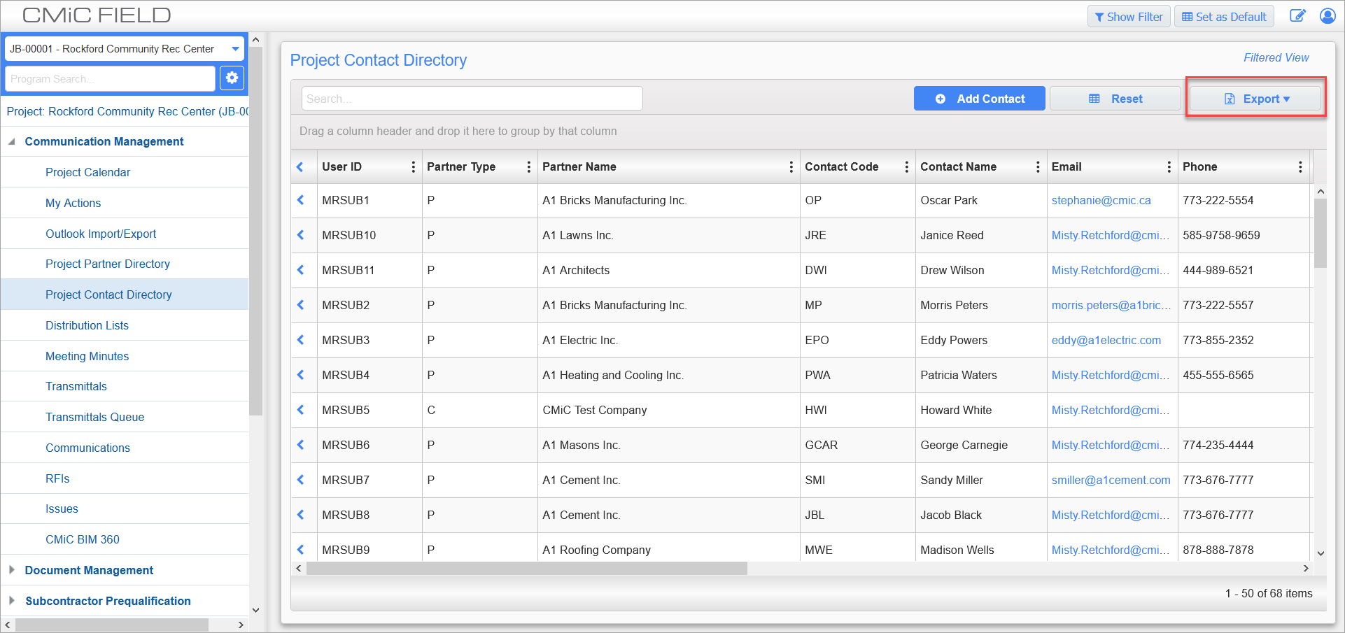Click the sidebar scroll-down arrow
Screen dimensions: 1345x633
tap(255, 610)
